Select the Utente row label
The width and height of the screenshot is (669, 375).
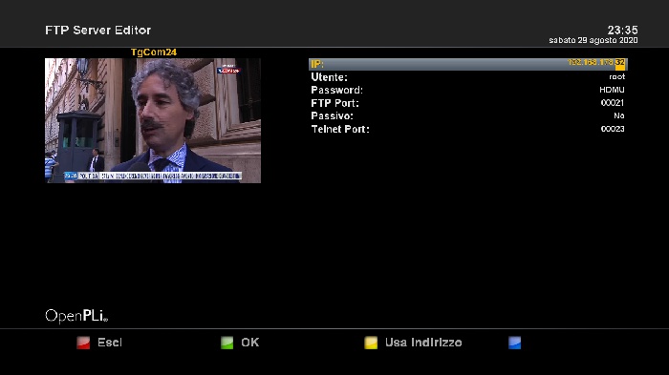(329, 77)
